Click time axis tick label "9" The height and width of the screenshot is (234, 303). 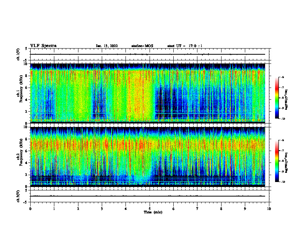click(245, 209)
